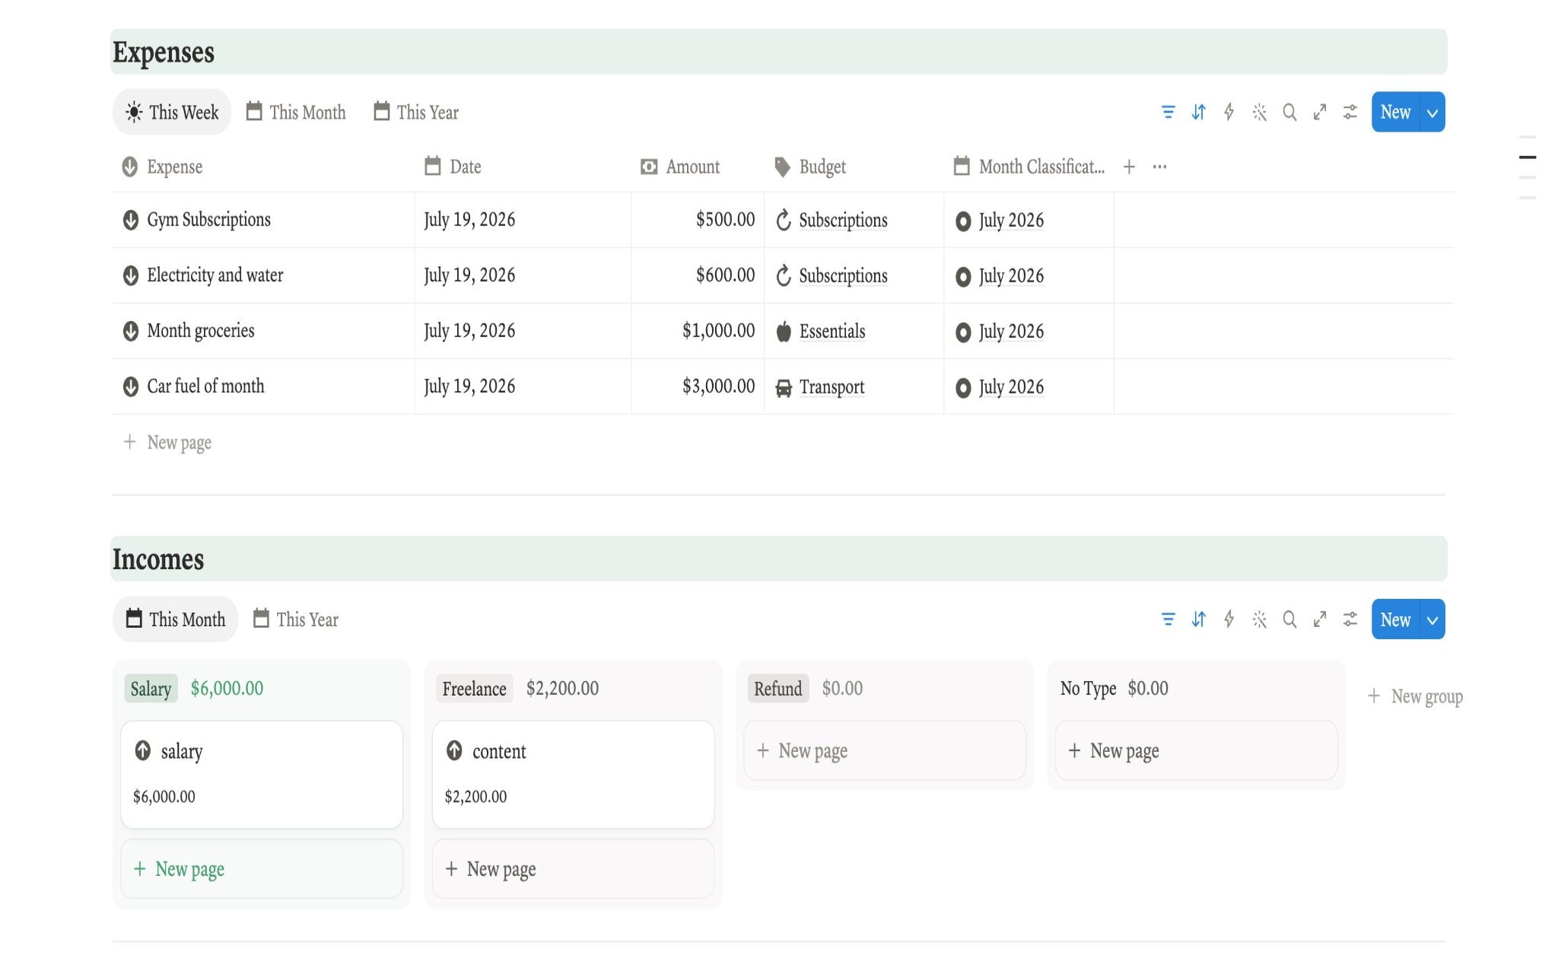This screenshot has height=974, width=1558.
Task: Click the Month groceries page icon
Action: click(131, 331)
